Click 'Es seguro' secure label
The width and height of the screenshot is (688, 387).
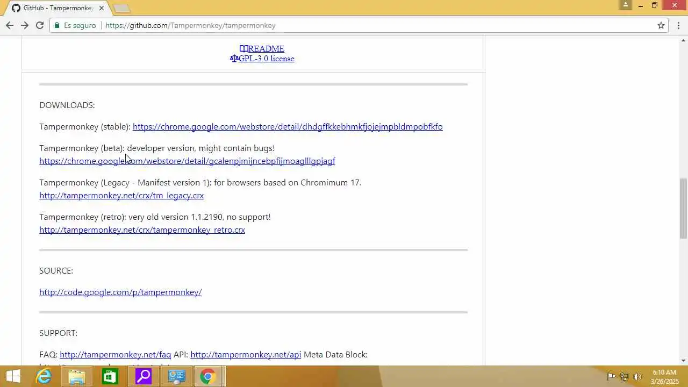[80, 25]
